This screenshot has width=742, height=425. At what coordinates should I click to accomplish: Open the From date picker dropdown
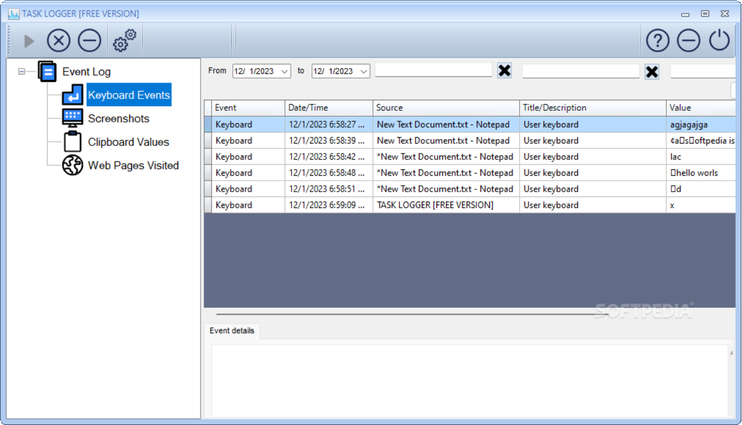(284, 71)
